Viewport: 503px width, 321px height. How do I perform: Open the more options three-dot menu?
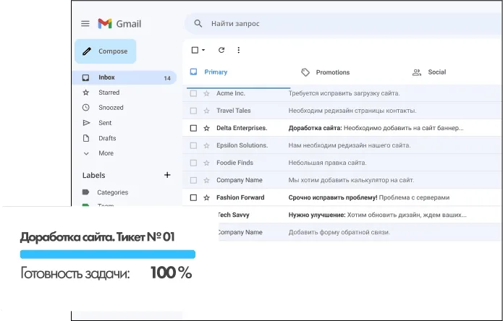pos(238,50)
